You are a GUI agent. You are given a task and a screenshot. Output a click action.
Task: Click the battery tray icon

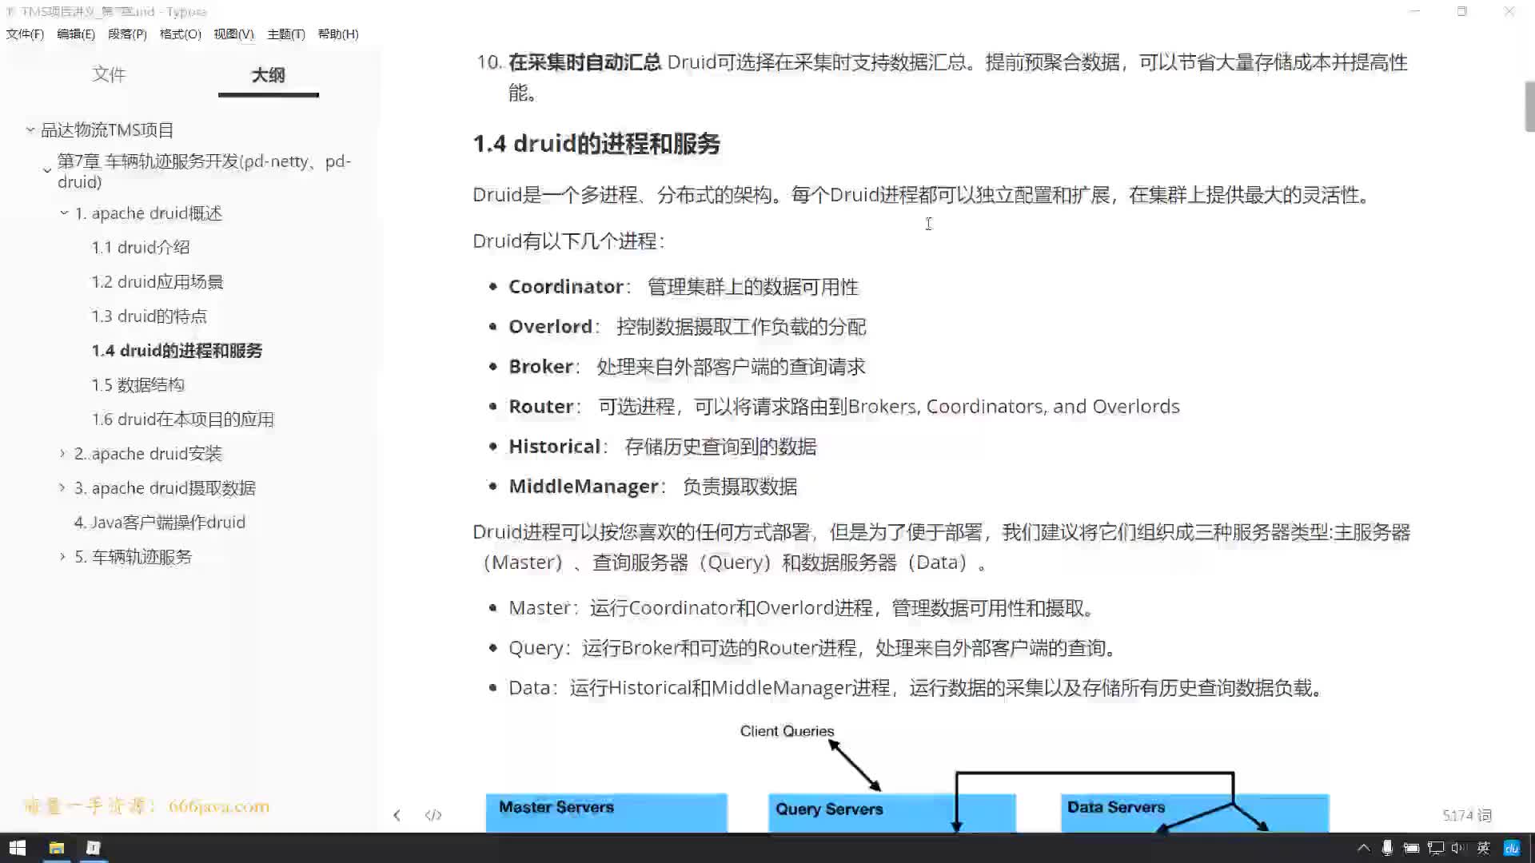click(x=1411, y=848)
